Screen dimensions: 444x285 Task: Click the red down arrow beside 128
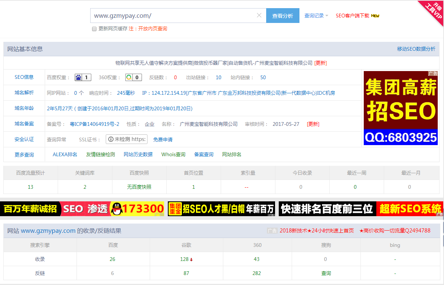[192, 260]
